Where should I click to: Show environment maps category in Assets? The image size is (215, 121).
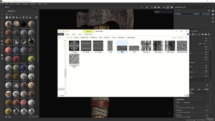pyautogui.click(x=30, y=17)
